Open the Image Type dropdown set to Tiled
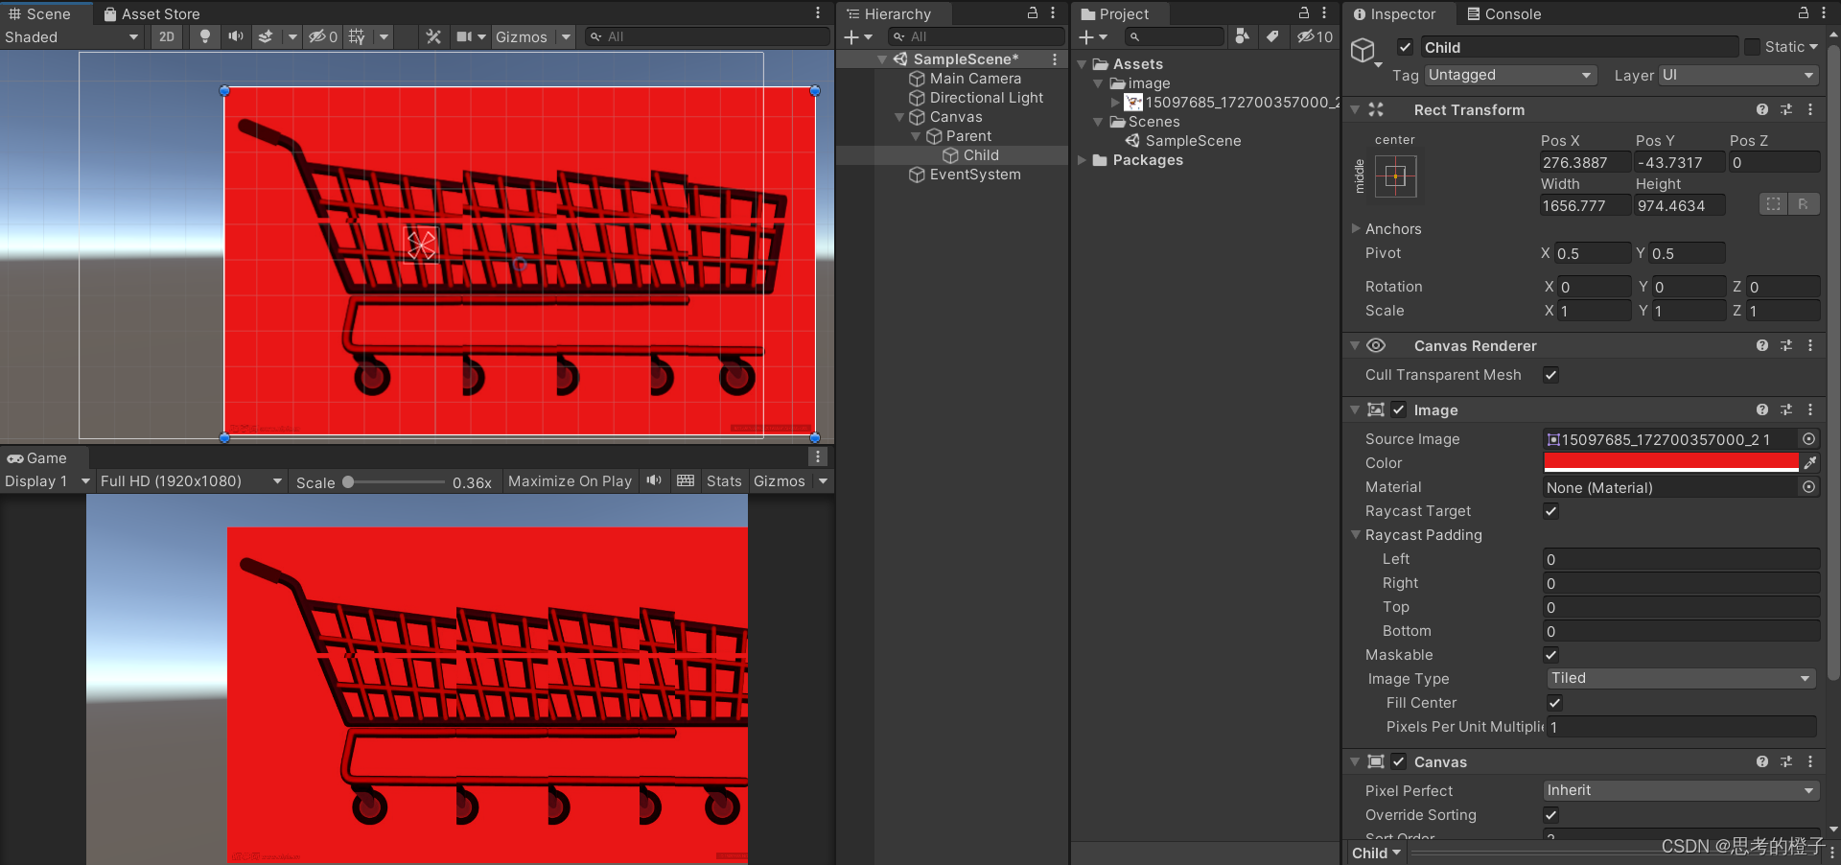The width and height of the screenshot is (1841, 865). 1680,678
